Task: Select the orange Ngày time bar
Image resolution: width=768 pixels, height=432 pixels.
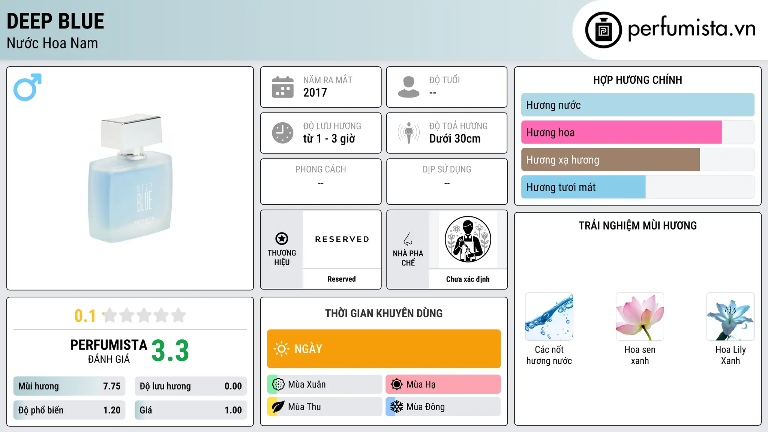Action: click(x=384, y=349)
